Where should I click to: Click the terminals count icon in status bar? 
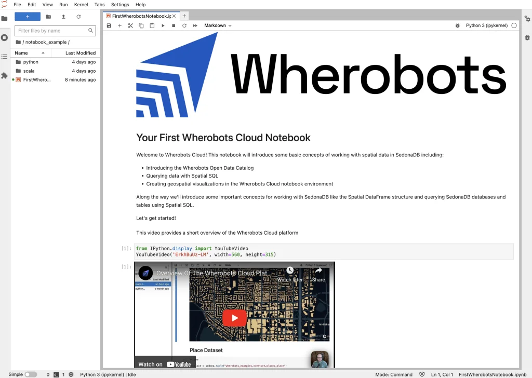tap(56, 374)
